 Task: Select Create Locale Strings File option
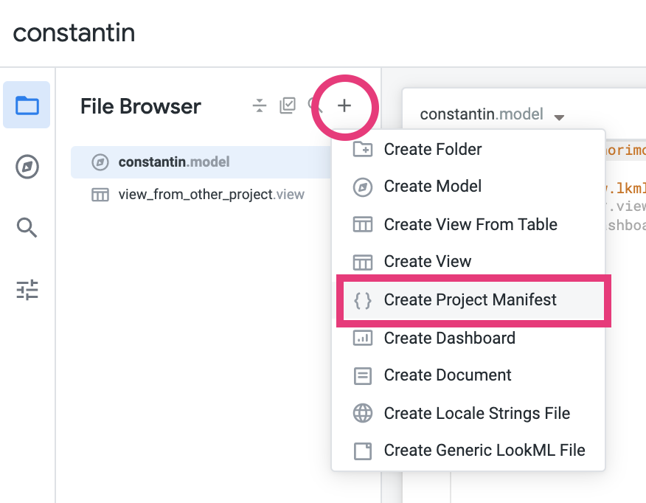[468, 413]
